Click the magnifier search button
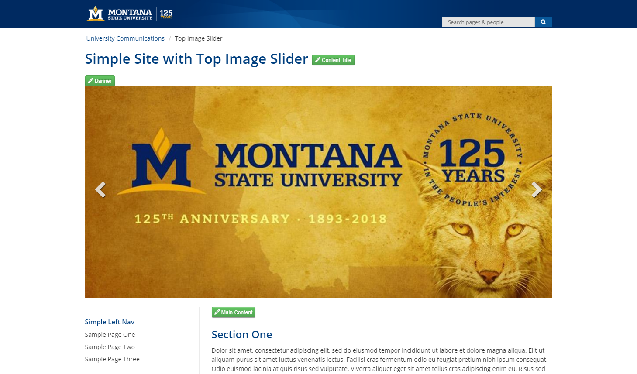 pos(543,22)
